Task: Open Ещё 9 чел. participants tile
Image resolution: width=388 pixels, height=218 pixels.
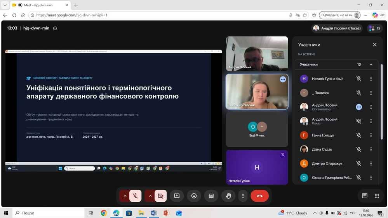Action: [257, 130]
